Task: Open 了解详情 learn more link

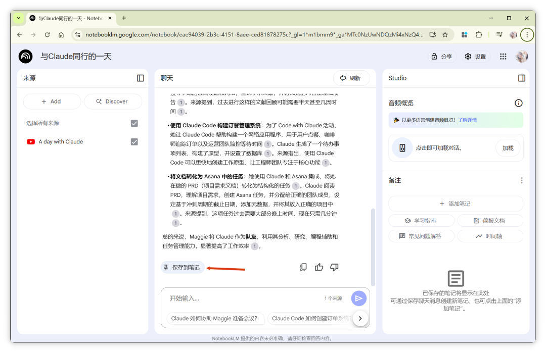Action: (467, 120)
